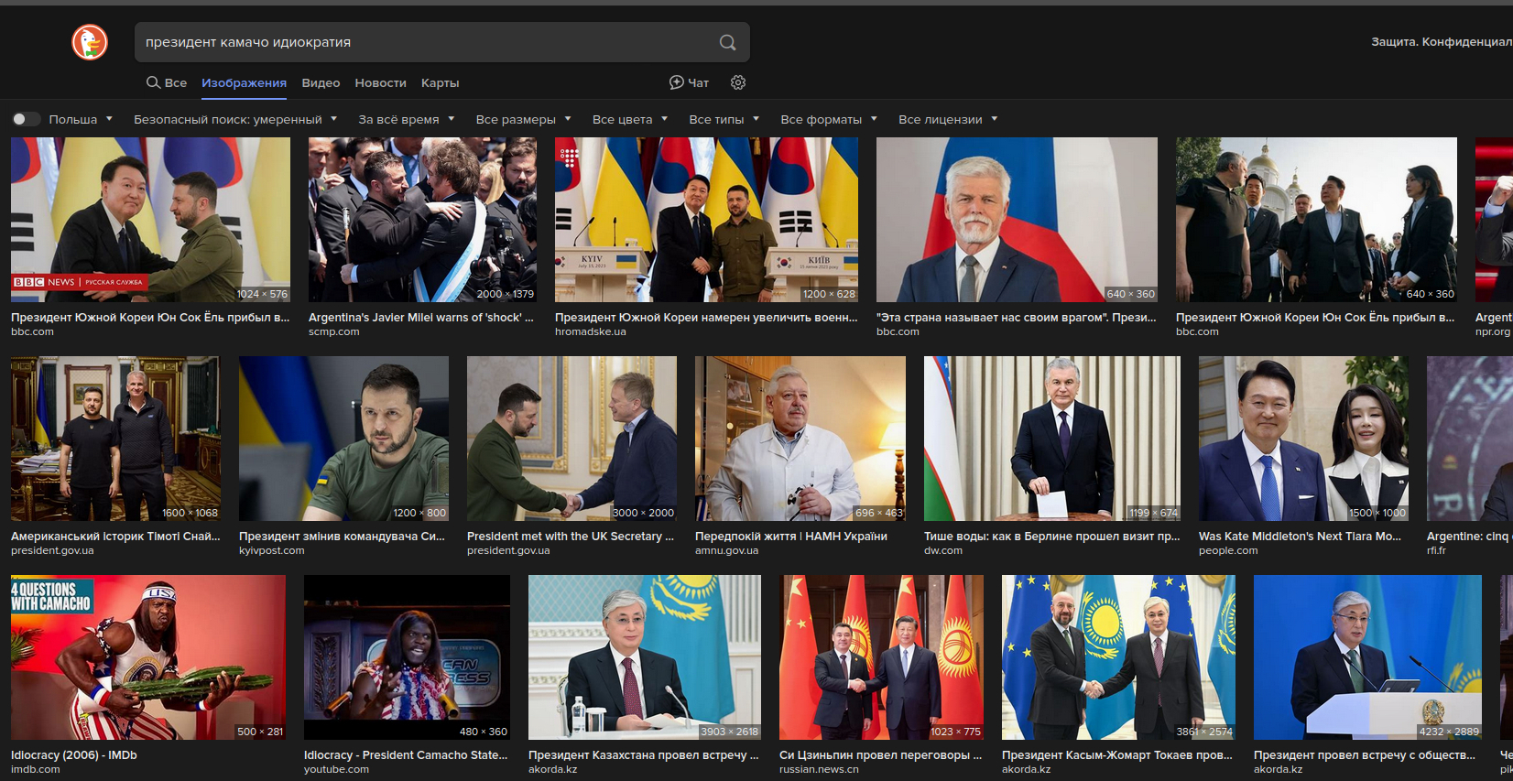Image resolution: width=1513 pixels, height=781 pixels.
Task: Click the magnifying glass search icon
Action: coord(727,42)
